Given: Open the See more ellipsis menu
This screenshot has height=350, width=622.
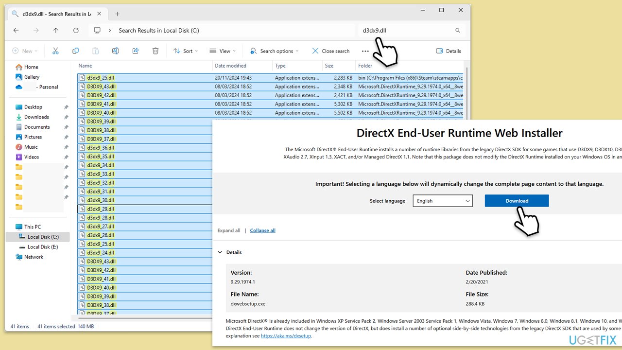Looking at the screenshot, I should [x=365, y=51].
